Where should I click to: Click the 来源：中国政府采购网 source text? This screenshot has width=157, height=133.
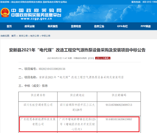77,58
